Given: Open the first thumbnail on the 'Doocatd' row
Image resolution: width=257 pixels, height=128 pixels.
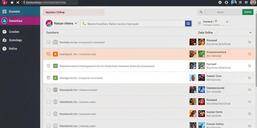Looking at the screenshot, I should coord(193,42).
